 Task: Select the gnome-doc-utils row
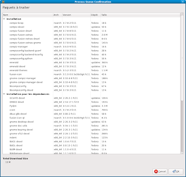coord(92,125)
